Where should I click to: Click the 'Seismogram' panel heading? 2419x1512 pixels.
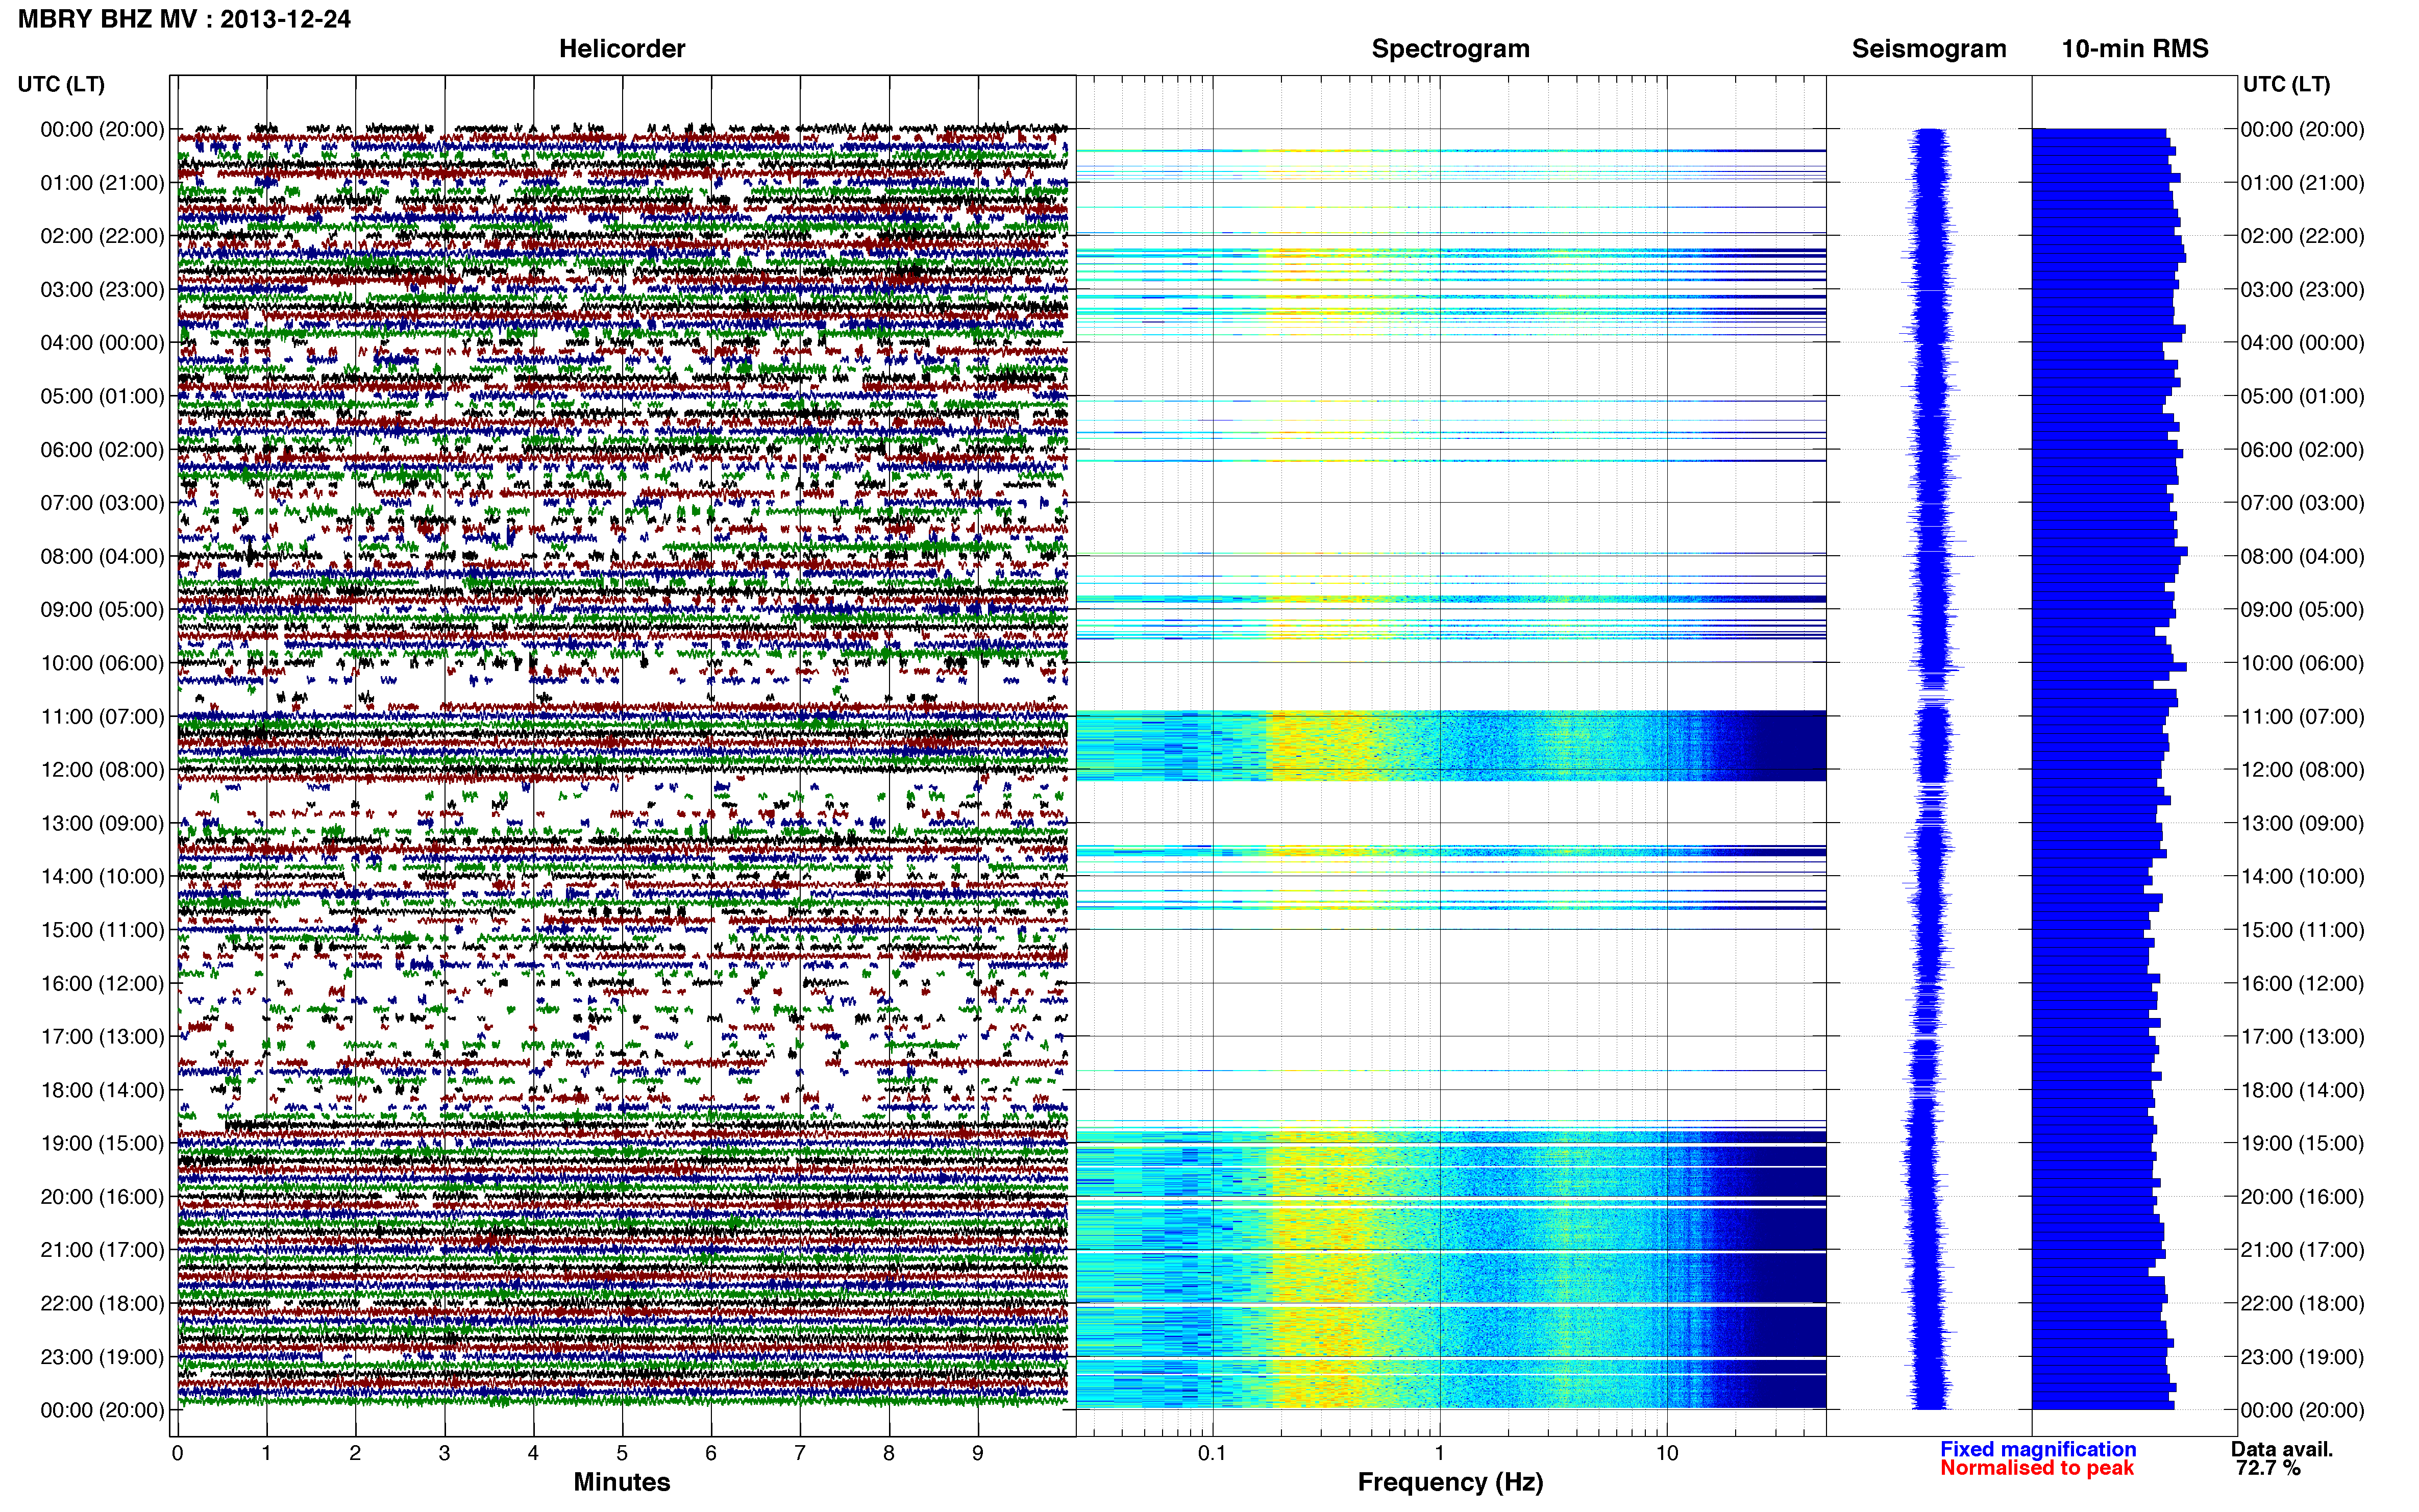(x=1929, y=48)
